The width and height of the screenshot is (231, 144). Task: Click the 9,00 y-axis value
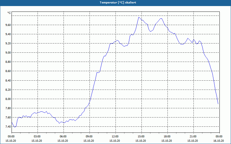coord(8,53)
